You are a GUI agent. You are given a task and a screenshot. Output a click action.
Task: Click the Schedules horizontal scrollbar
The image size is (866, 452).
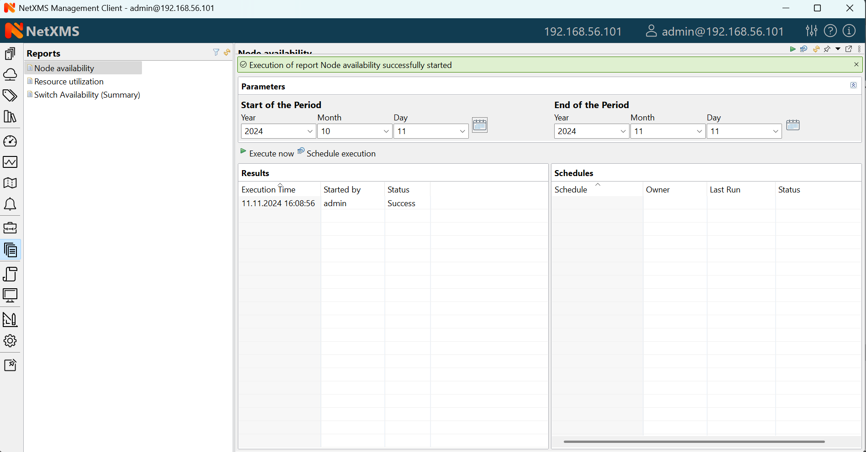(694, 442)
